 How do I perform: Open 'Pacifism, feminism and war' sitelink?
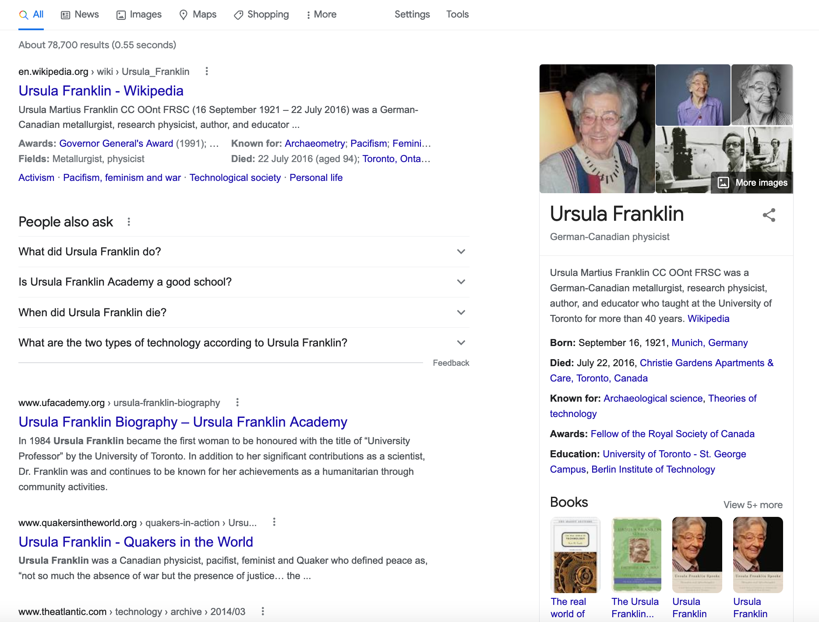tap(122, 178)
